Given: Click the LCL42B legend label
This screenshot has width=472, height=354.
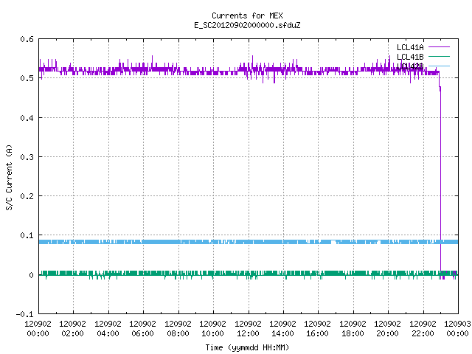Looking at the screenshot, I should point(410,66).
